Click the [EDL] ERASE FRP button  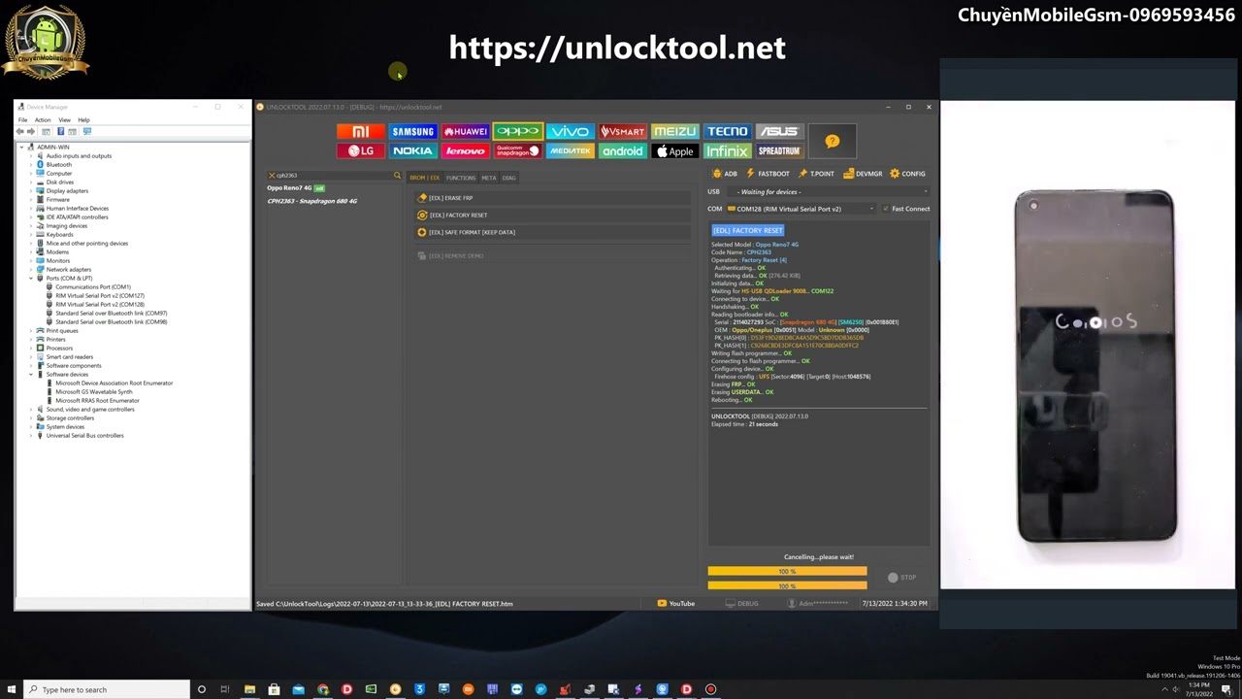coord(552,198)
